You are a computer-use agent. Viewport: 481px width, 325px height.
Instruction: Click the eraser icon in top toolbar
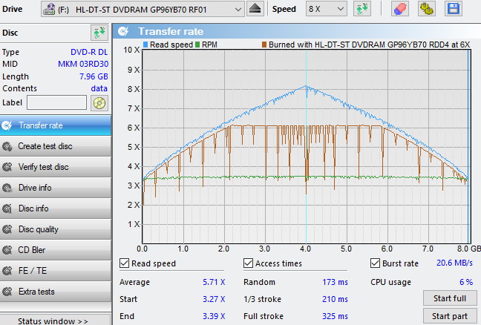(x=399, y=8)
